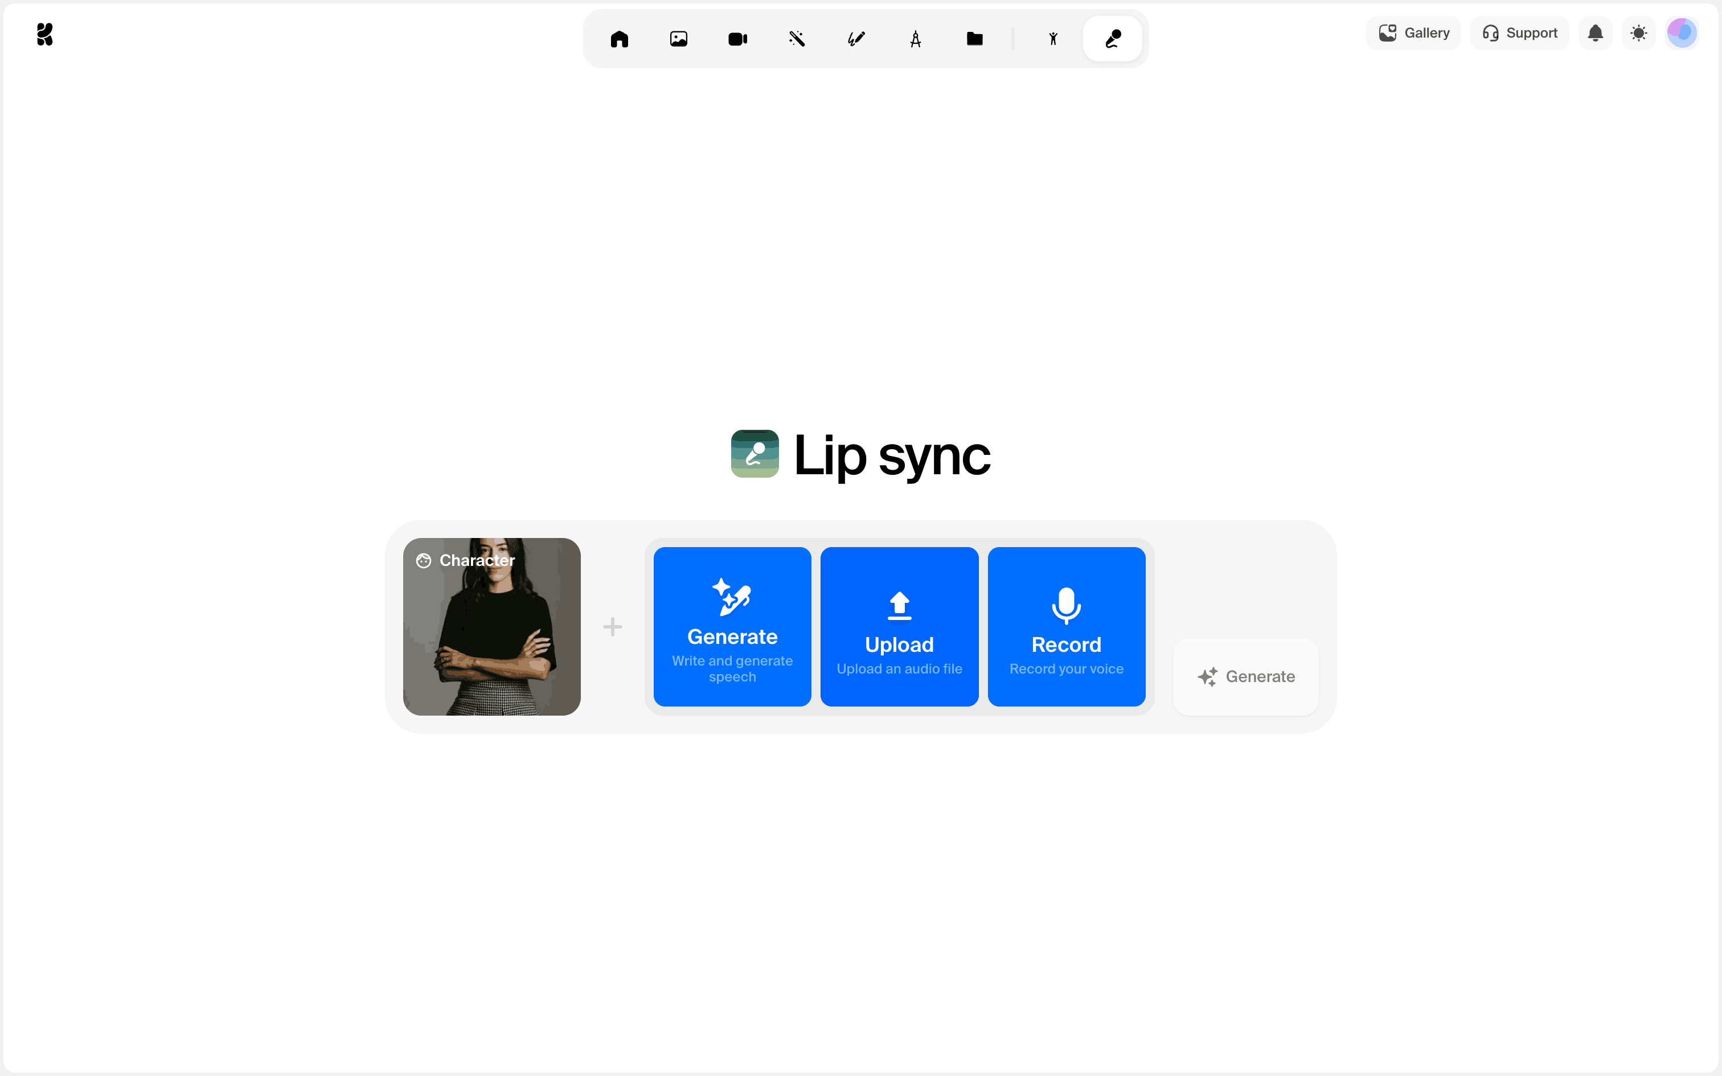Open the Video camera tool icon
Screen dimensions: 1722x1076
point(737,39)
